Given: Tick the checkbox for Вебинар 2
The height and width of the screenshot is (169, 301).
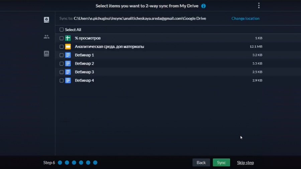Looking at the screenshot, I should click(62, 63).
